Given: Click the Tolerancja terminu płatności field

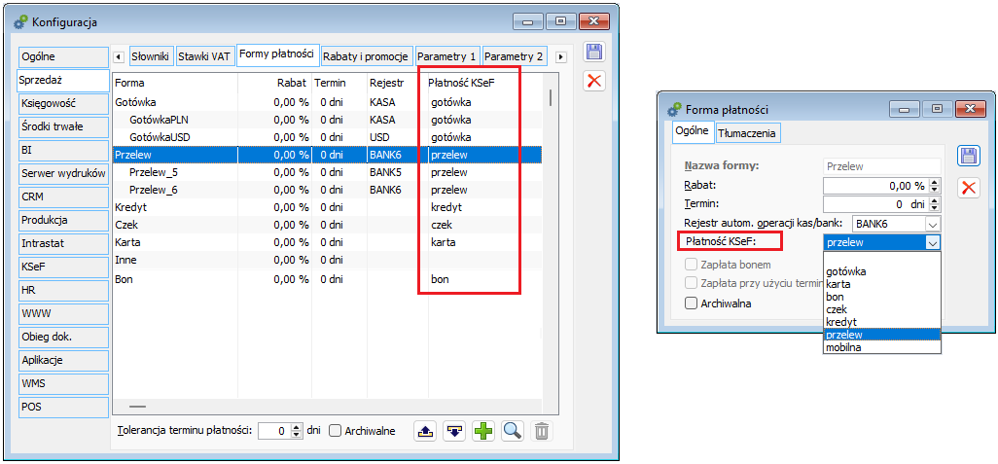Looking at the screenshot, I should [275, 431].
